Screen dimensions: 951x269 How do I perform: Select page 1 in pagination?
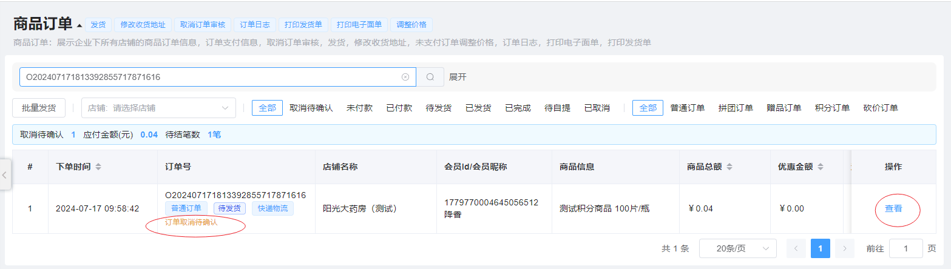click(x=821, y=248)
